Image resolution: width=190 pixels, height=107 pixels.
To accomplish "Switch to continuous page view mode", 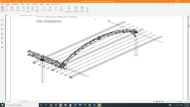I will click(157, 102).
